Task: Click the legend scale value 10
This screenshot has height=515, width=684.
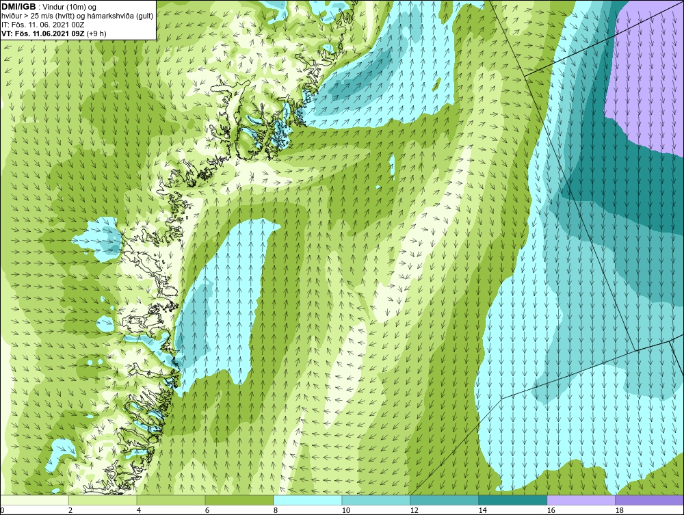Action: click(x=345, y=510)
